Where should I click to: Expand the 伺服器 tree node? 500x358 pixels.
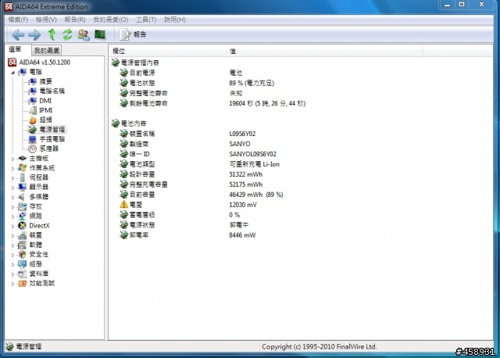tap(13, 178)
